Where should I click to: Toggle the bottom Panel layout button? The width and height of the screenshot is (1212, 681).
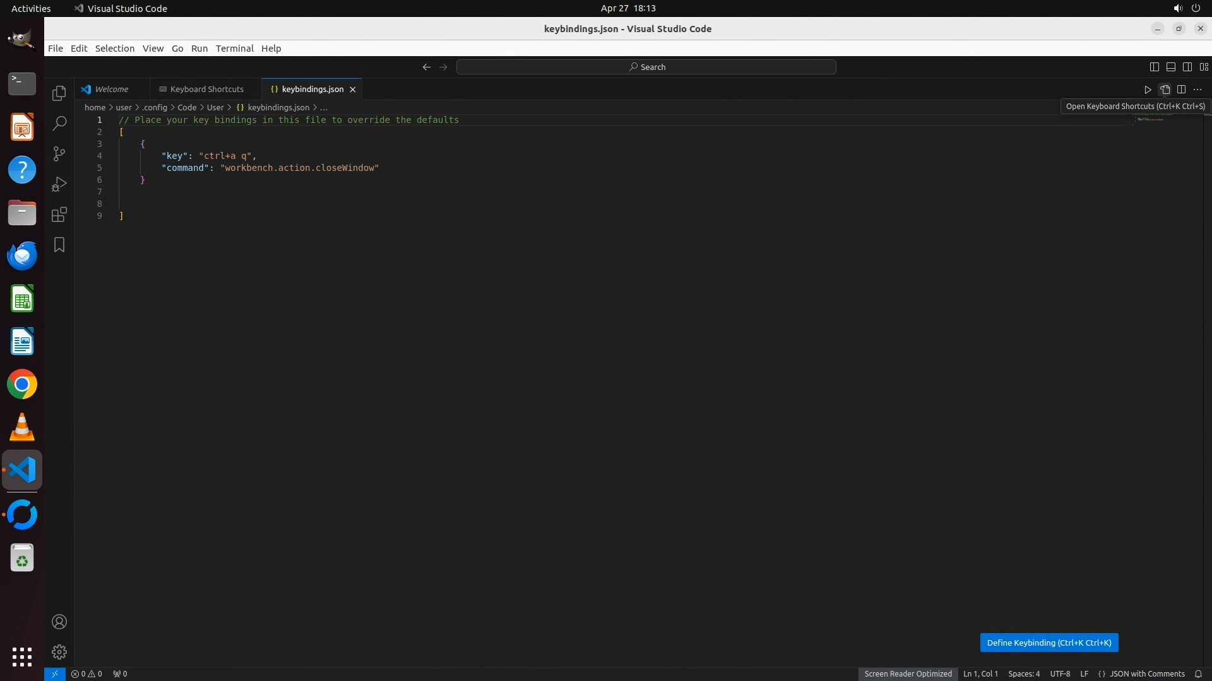[1171, 67]
